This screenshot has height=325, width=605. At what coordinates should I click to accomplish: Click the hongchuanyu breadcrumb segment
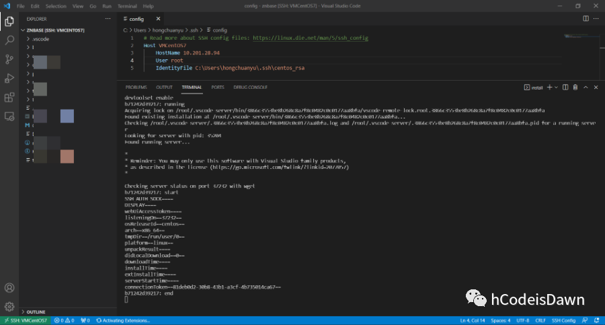[168, 30]
